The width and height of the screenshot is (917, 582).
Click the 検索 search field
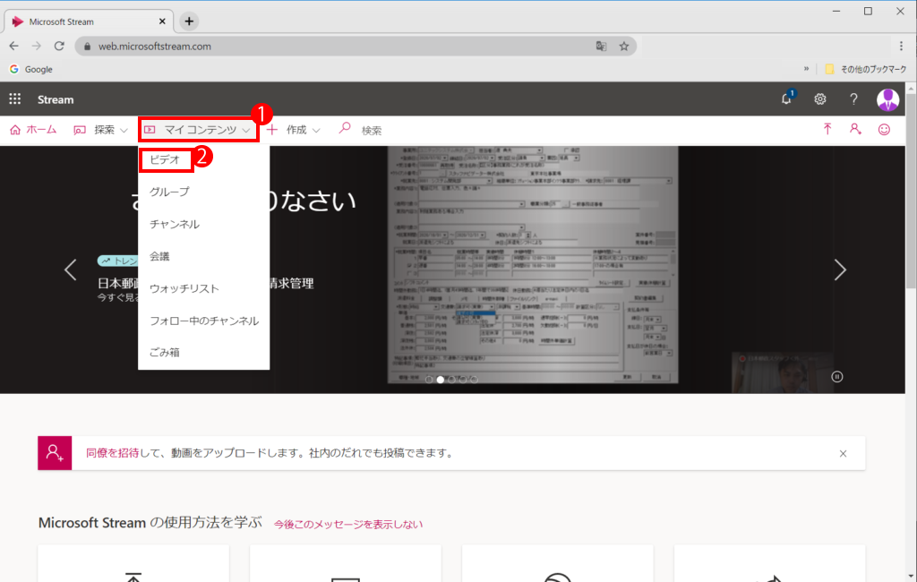coord(372,131)
